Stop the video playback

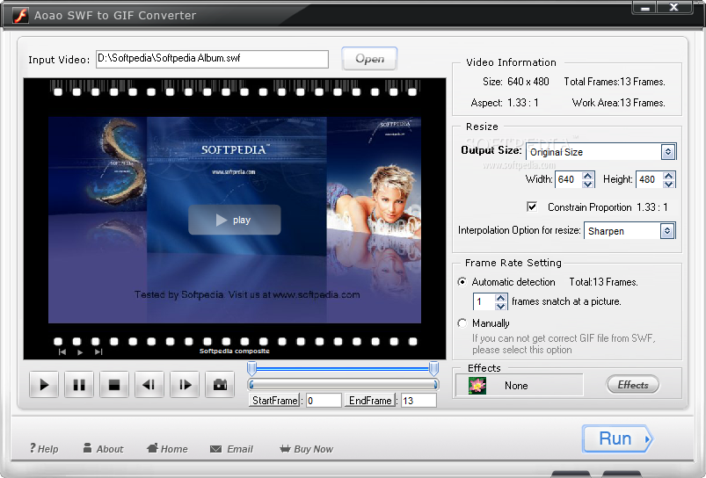pos(114,384)
